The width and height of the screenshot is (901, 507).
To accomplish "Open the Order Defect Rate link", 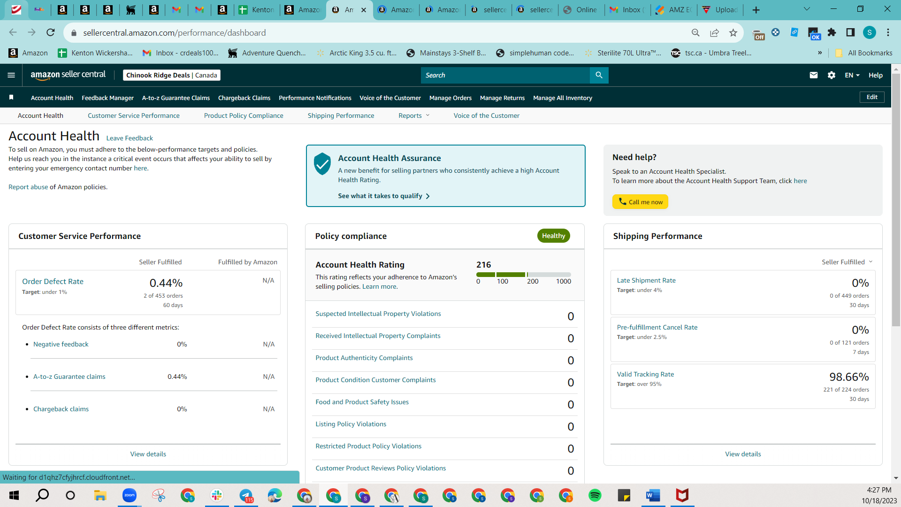I will pos(53,281).
